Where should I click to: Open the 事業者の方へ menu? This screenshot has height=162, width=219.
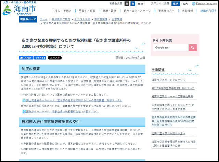click(166, 11)
